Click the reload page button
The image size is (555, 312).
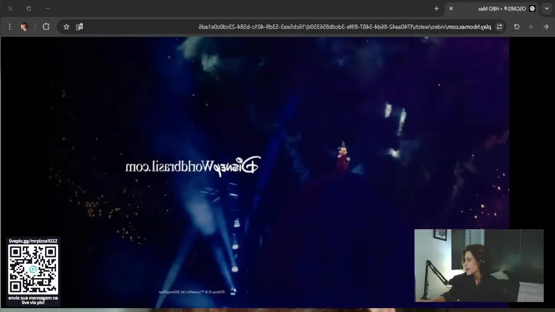click(517, 27)
